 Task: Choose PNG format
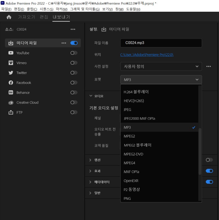point(160,198)
